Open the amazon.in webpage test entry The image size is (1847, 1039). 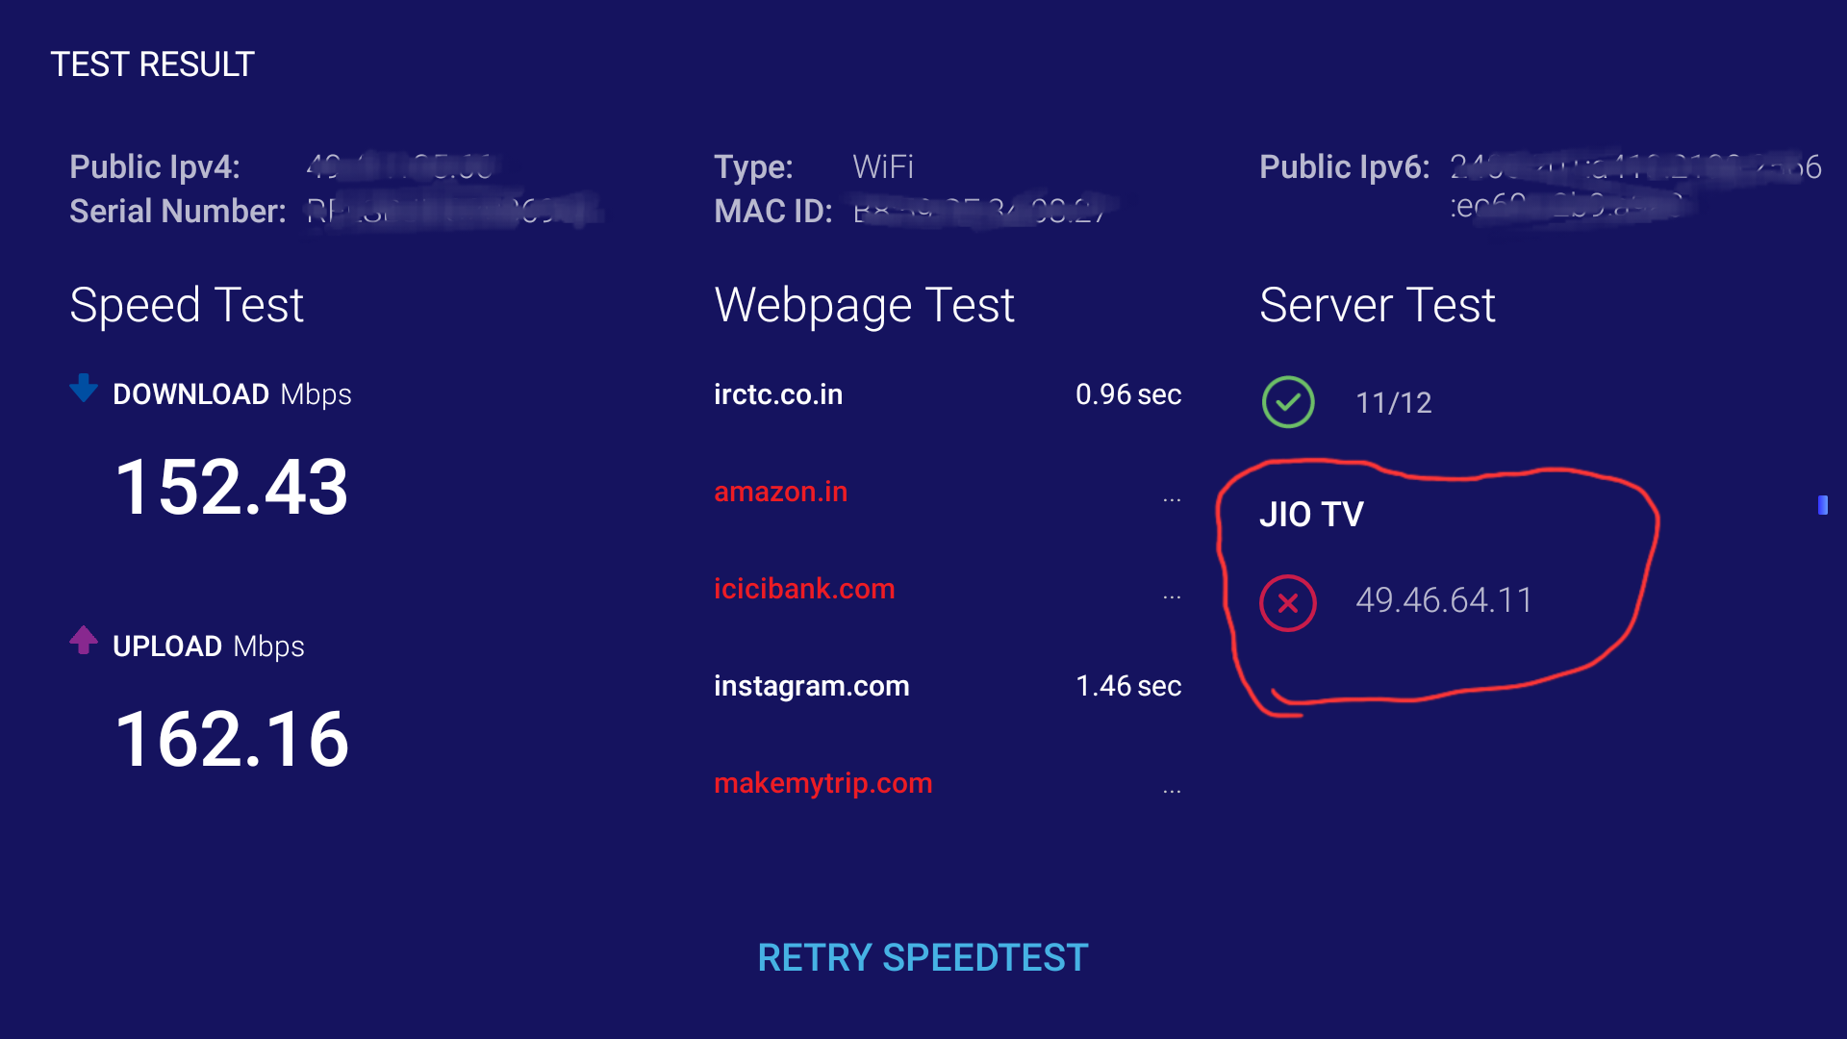point(780,492)
